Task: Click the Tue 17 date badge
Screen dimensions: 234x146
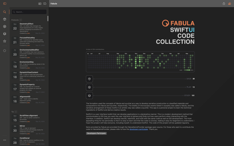Action: tap(15, 87)
